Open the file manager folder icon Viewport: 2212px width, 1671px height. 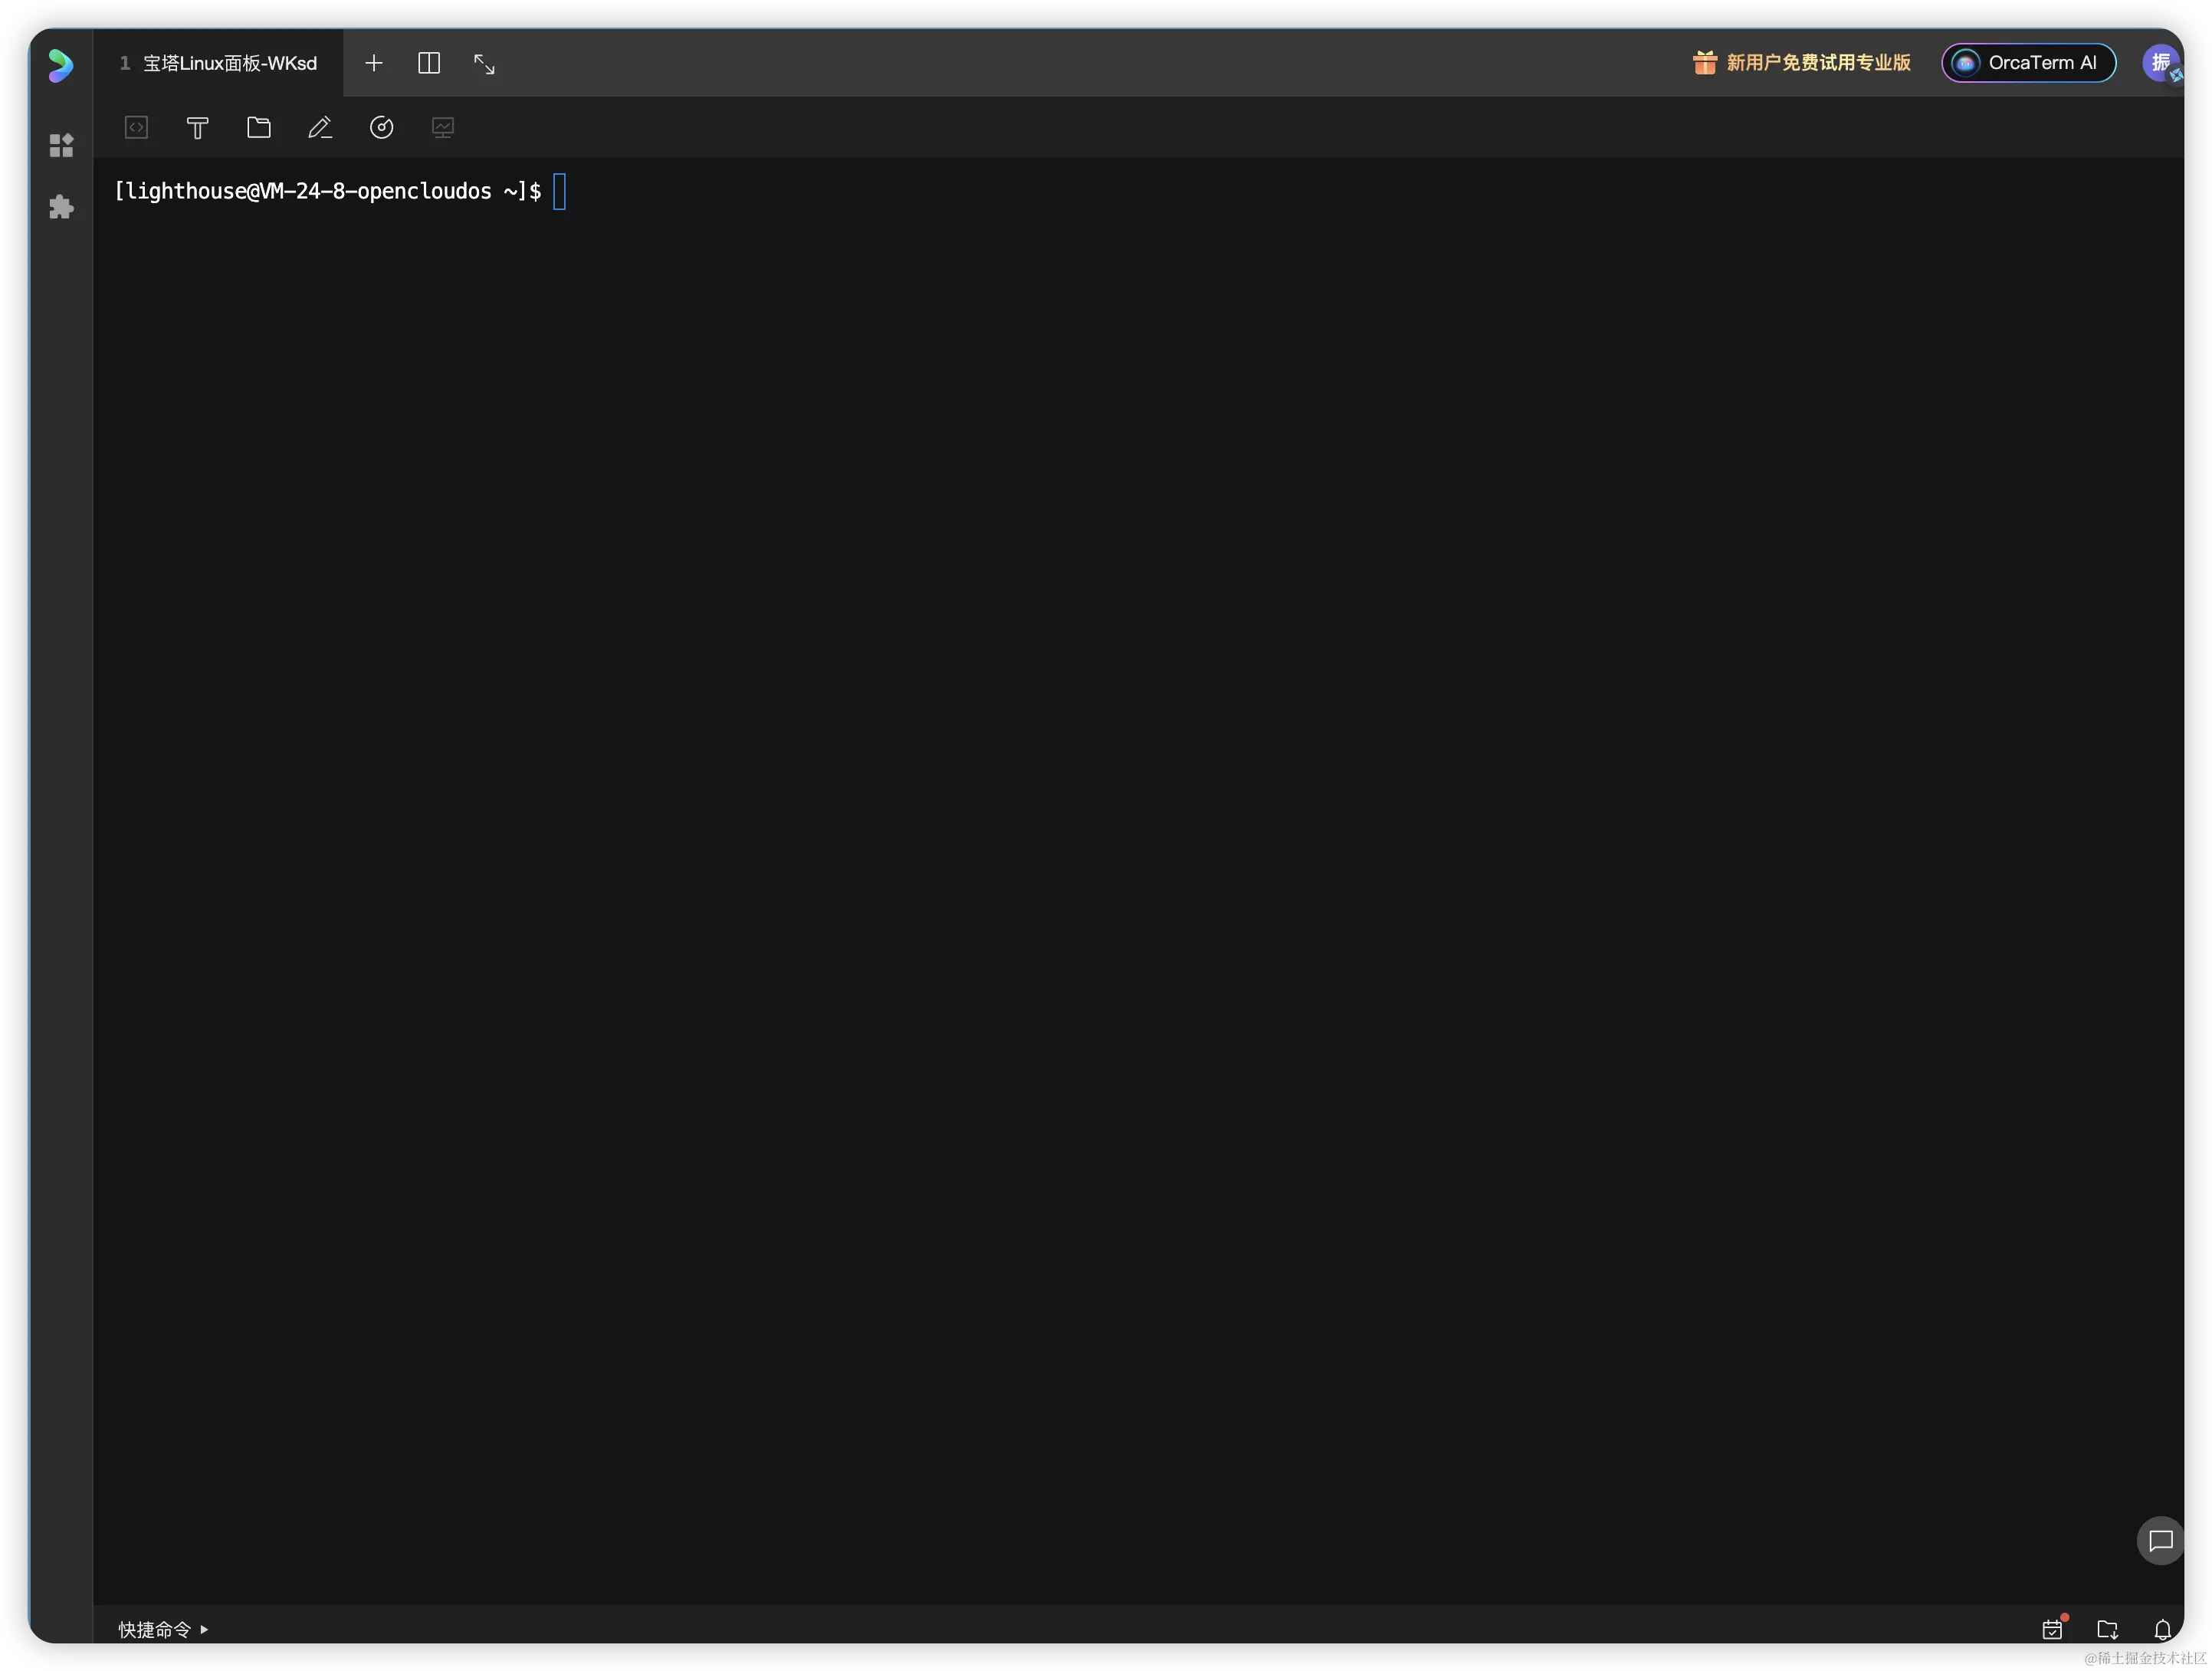[x=259, y=128]
